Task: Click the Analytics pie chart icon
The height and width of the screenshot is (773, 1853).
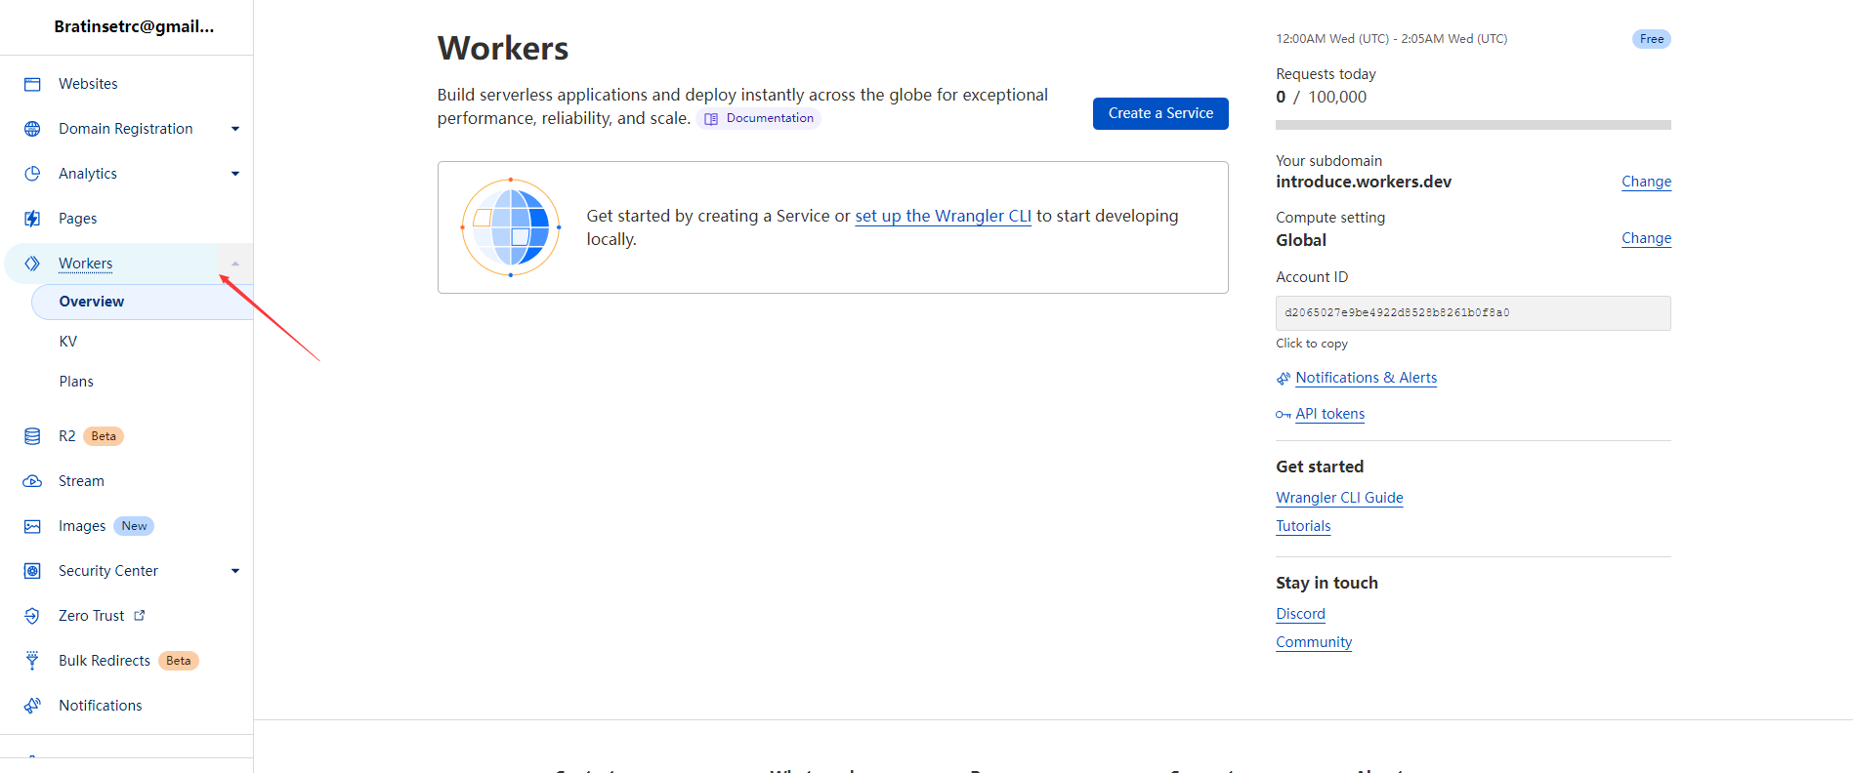Action: pyautogui.click(x=32, y=174)
